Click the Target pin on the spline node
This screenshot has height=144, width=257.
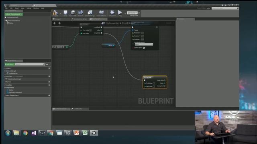133,30
